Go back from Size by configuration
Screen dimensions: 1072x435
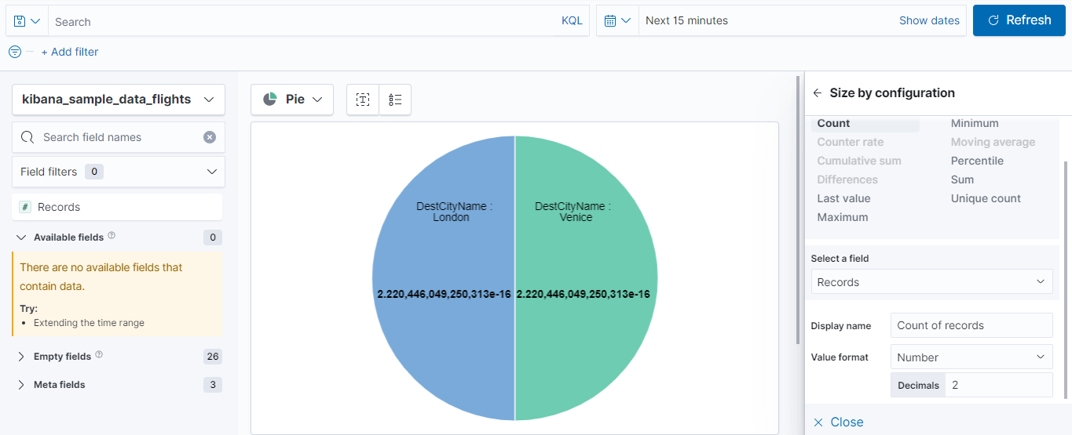818,92
